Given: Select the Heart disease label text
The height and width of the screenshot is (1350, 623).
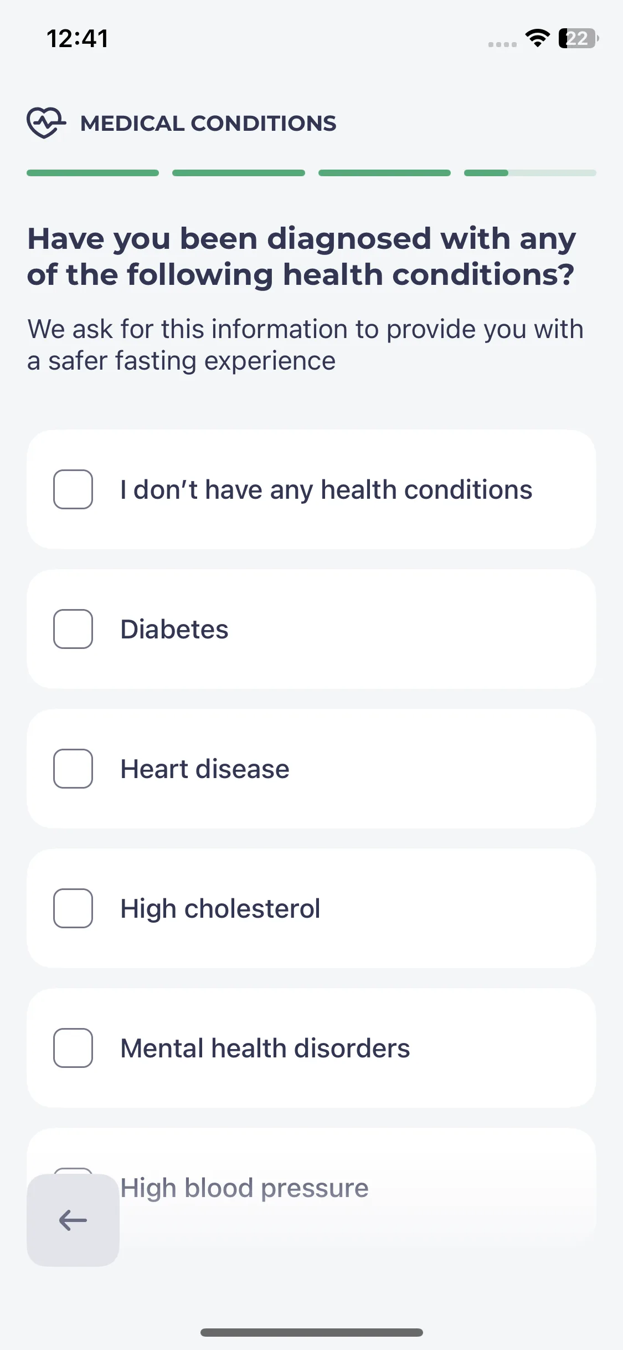Looking at the screenshot, I should pyautogui.click(x=205, y=769).
